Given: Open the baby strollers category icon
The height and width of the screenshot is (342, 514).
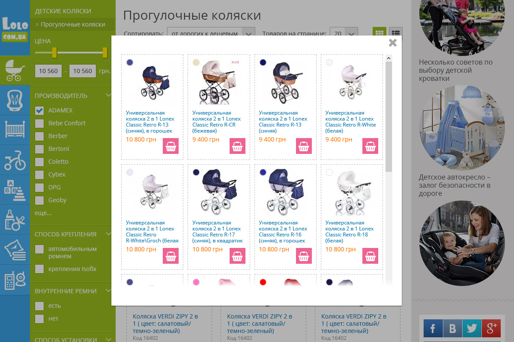Looking at the screenshot, I should click(x=15, y=71).
